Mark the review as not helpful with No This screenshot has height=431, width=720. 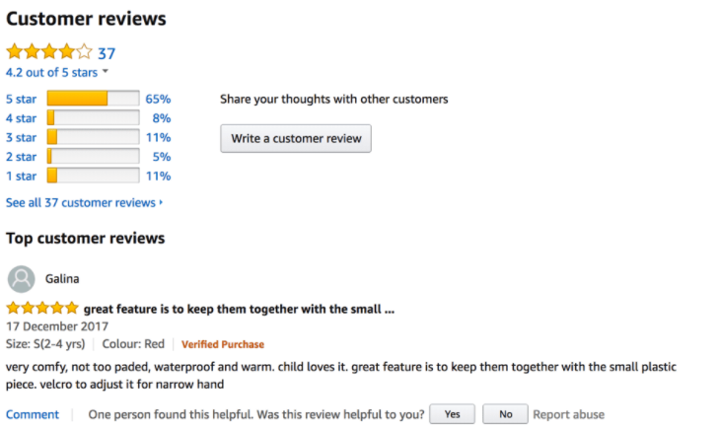point(506,414)
